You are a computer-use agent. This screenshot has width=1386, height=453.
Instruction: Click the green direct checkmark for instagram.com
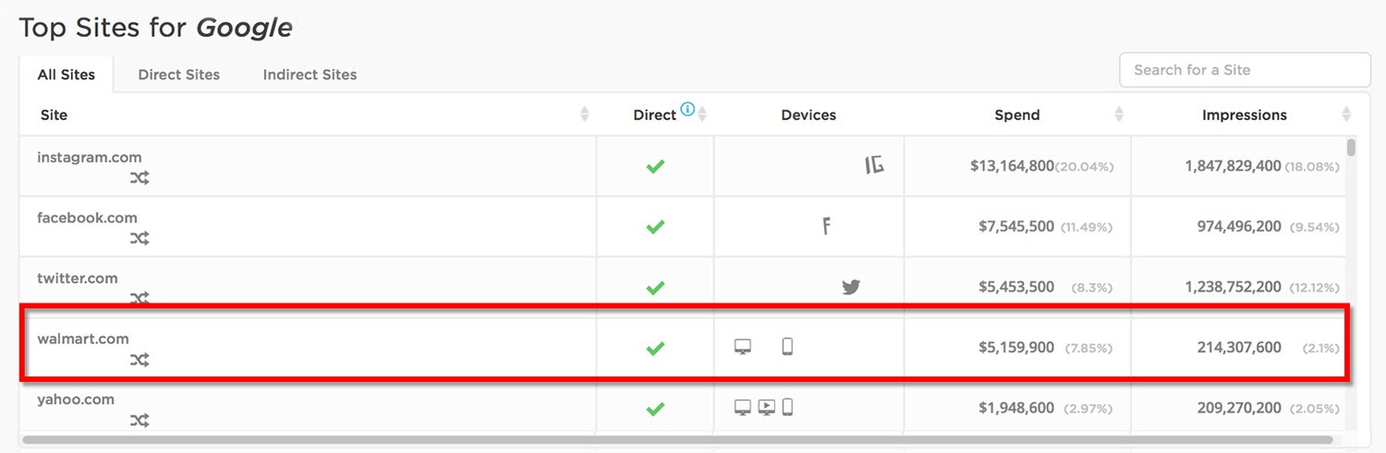pos(655,166)
